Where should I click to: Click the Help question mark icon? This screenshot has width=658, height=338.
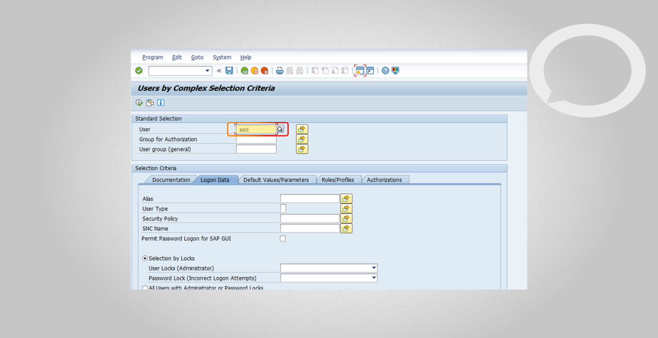pos(385,71)
